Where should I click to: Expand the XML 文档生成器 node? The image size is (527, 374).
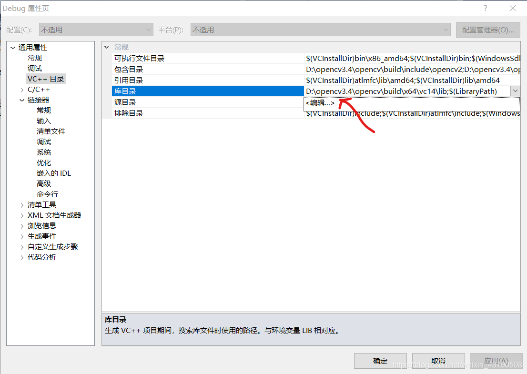pyautogui.click(x=22, y=215)
